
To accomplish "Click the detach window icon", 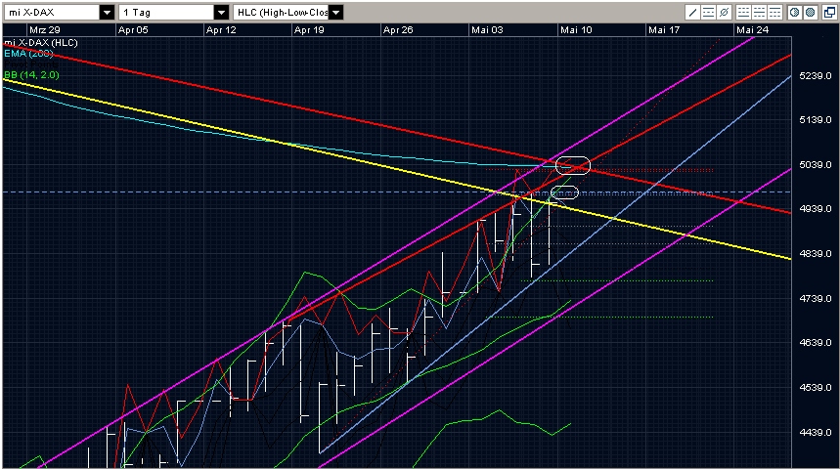I will 830,13.
